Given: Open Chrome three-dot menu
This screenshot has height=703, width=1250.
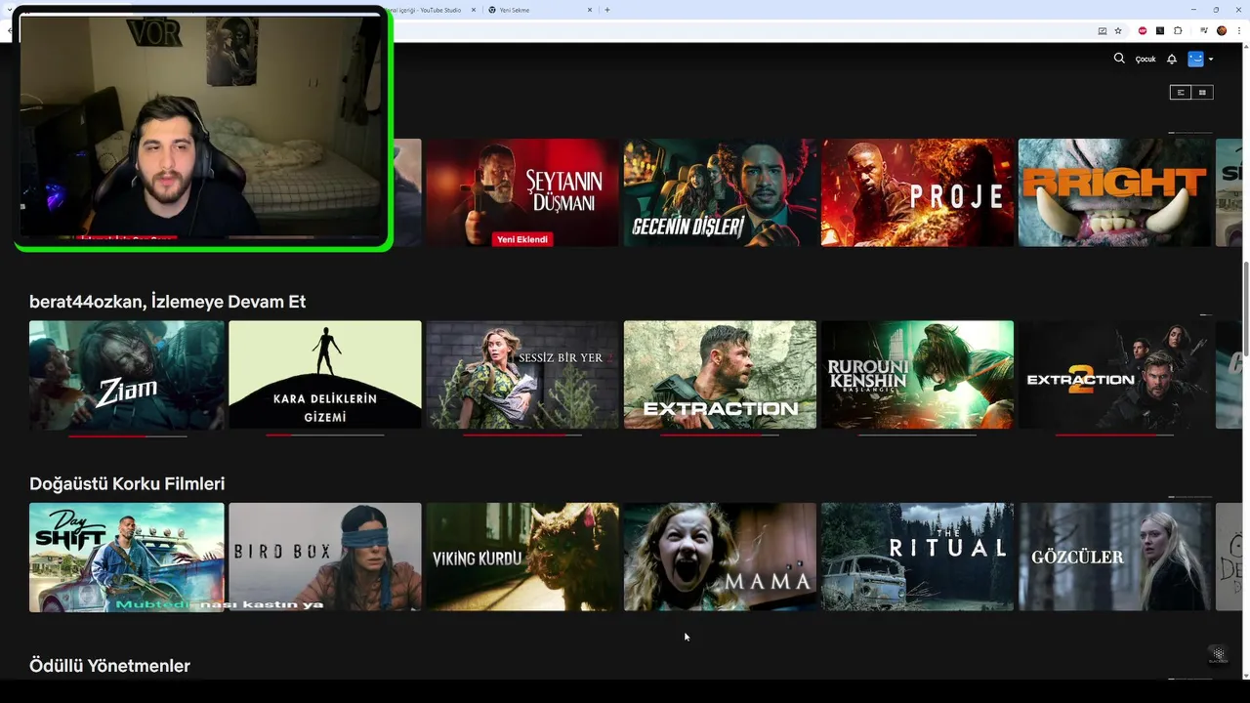Looking at the screenshot, I should (x=1239, y=30).
